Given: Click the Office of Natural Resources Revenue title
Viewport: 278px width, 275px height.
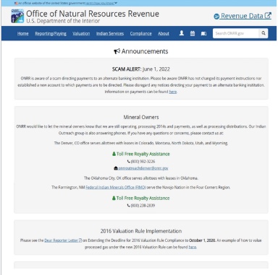Looking at the screenshot, I should [x=93, y=14].
